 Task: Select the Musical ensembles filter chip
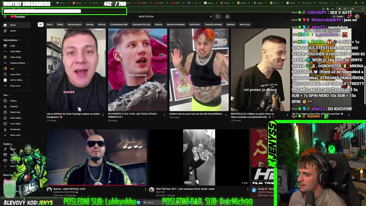coord(176,25)
